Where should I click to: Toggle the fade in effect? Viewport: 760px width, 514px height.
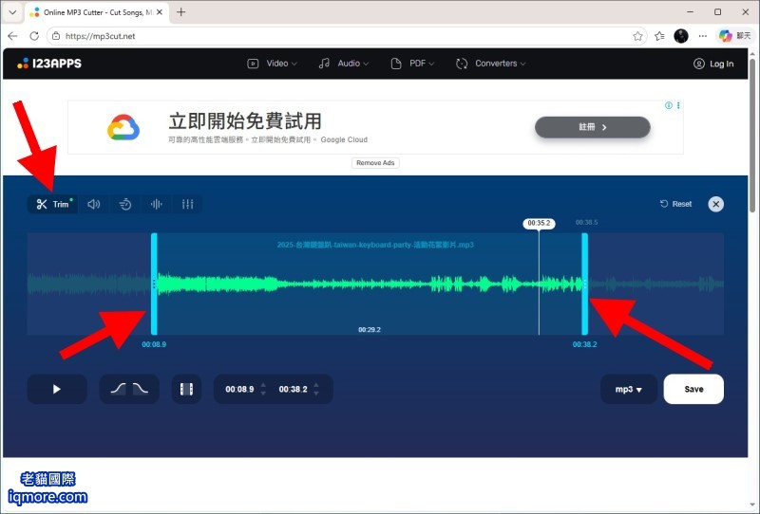click(x=118, y=389)
